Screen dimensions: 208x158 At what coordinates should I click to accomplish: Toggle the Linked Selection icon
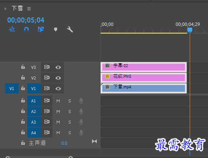click(x=41, y=29)
